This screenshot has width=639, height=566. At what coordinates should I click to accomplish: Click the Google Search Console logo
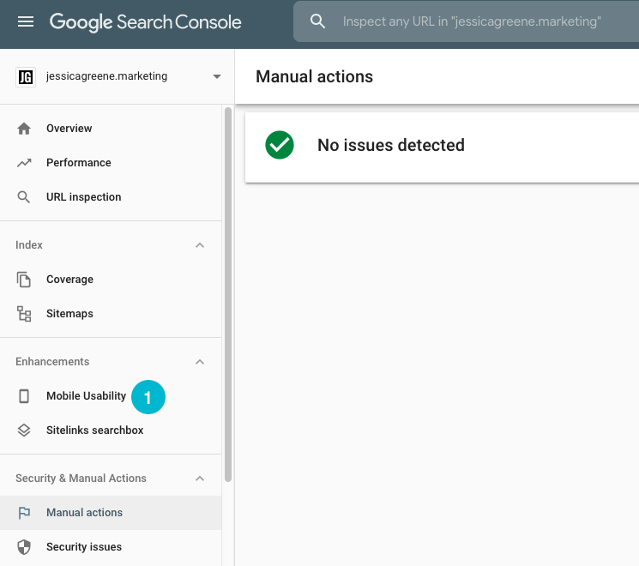coord(146,22)
